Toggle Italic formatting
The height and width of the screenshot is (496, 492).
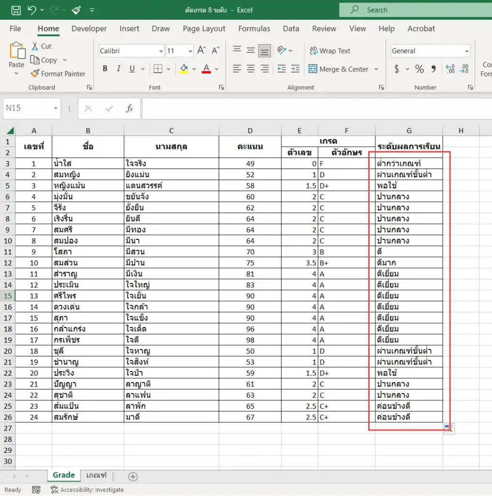(x=119, y=69)
